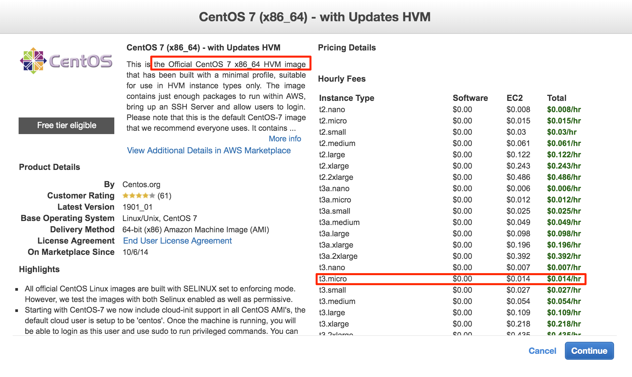This screenshot has width=632, height=377.
Task: Click the Free tier eligible badge
Action: 66,125
